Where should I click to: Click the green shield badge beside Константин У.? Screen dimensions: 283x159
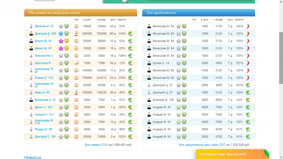(66, 56)
